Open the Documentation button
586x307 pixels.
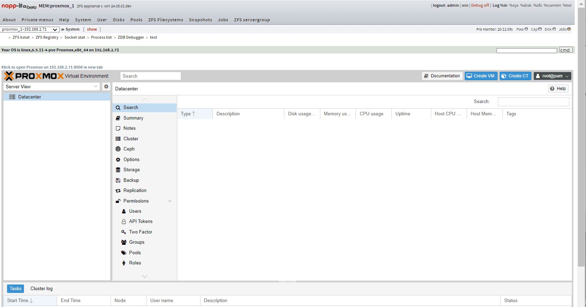click(442, 76)
